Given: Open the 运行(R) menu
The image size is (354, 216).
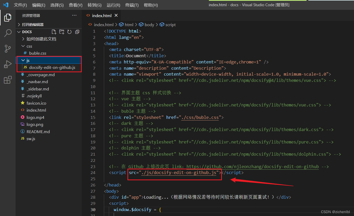Looking at the screenshot, I should tap(113, 5).
